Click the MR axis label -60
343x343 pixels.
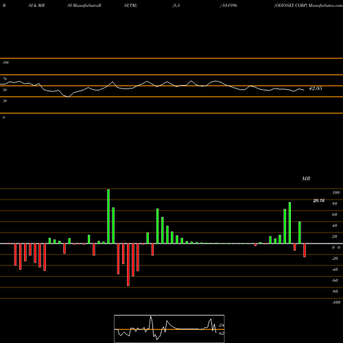tap(335, 281)
